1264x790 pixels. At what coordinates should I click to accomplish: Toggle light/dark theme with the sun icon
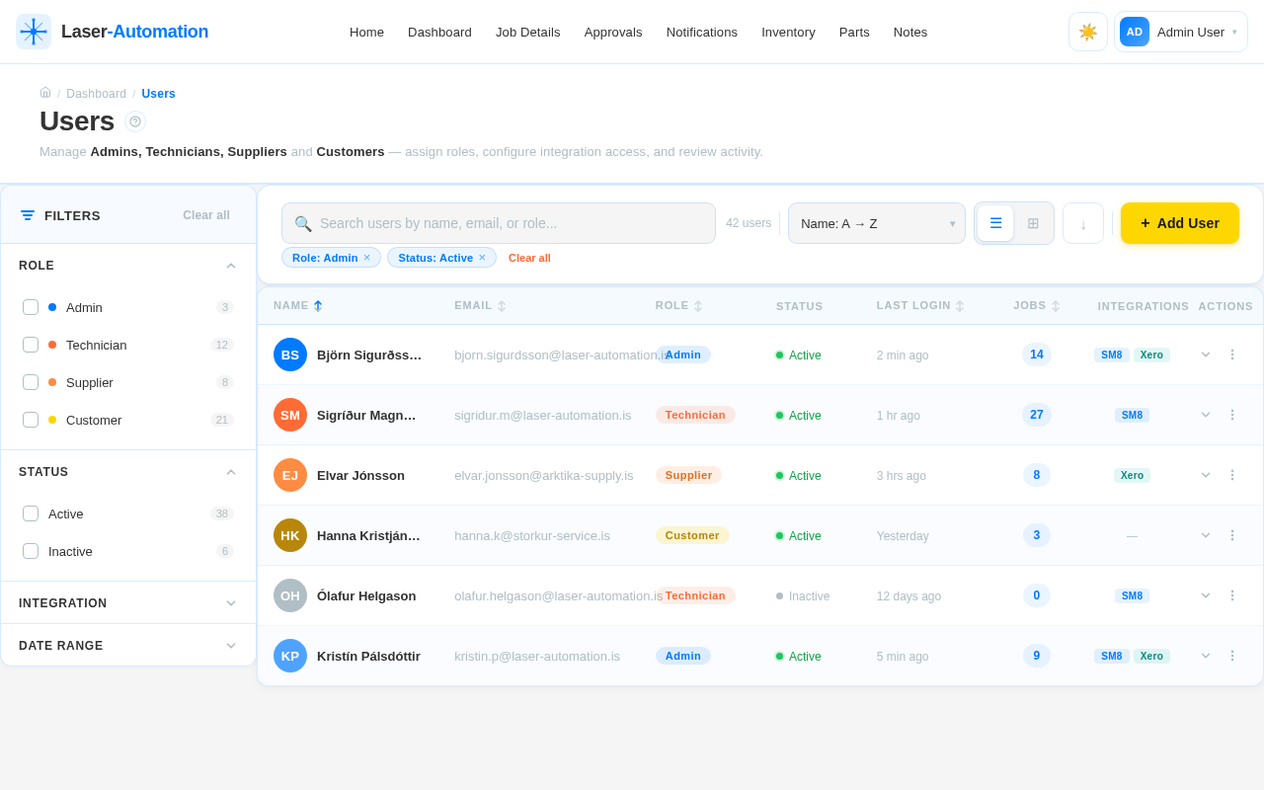point(1087,32)
